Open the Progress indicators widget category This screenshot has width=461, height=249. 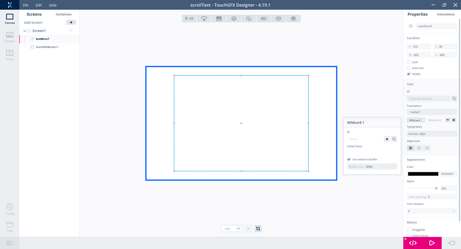point(264,19)
